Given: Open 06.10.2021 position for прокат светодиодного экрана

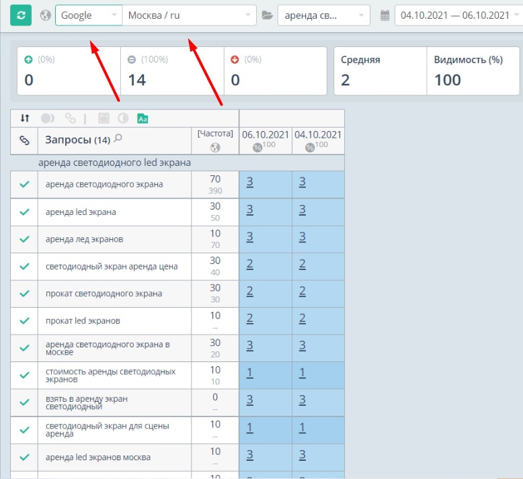Looking at the screenshot, I should coord(250,292).
